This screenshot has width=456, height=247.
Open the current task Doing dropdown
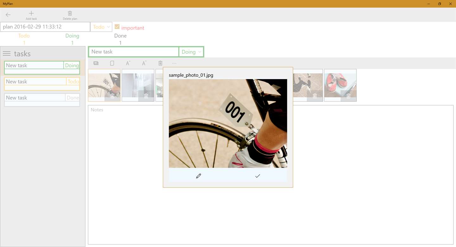click(191, 52)
